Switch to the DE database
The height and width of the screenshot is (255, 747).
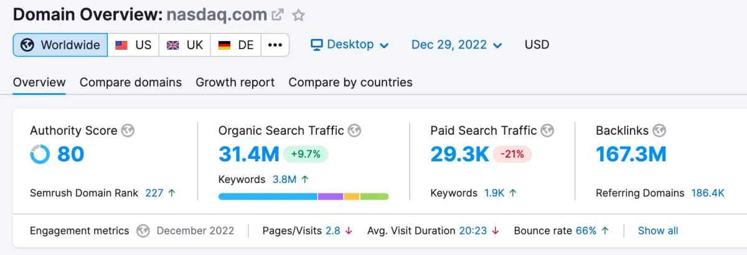coord(236,45)
